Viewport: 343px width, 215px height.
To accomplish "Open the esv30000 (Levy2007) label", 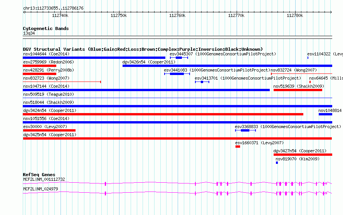I will coord(45,127).
